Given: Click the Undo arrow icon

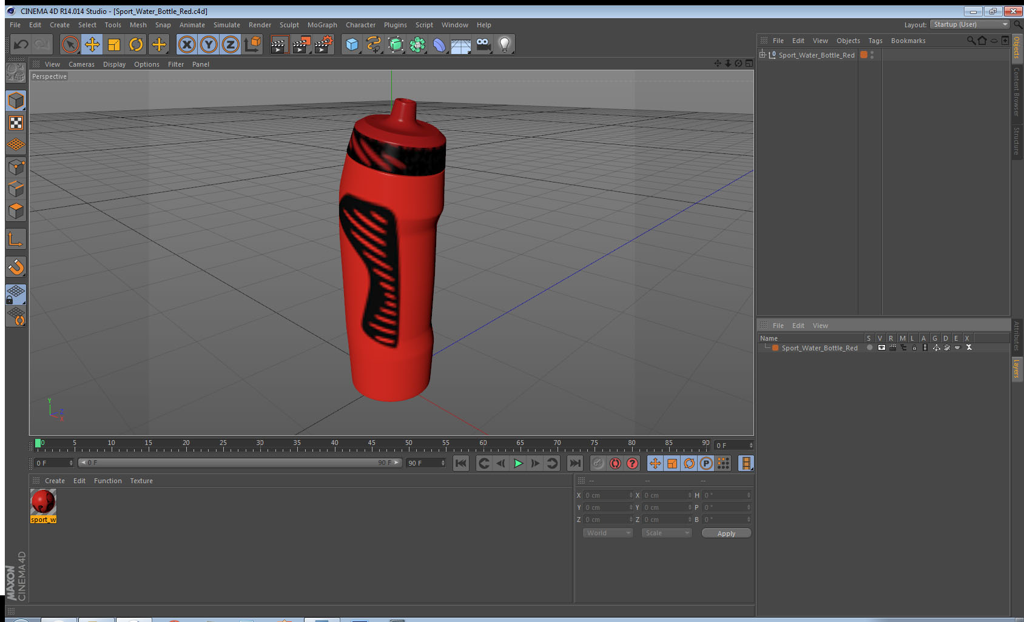Looking at the screenshot, I should click(x=21, y=44).
